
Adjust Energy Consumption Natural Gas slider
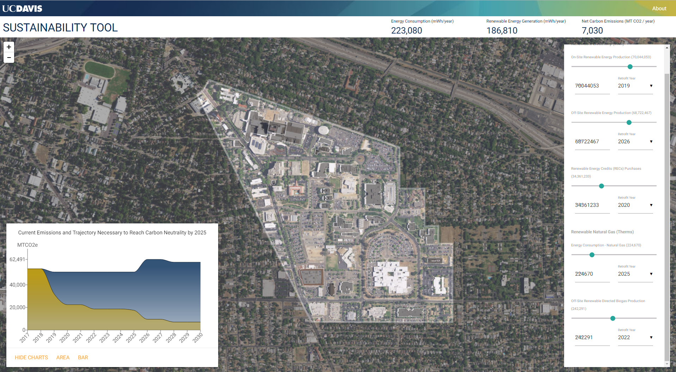[592, 255]
